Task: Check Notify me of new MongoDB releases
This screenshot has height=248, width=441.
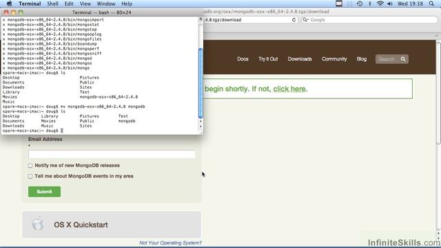Action: tap(30, 165)
